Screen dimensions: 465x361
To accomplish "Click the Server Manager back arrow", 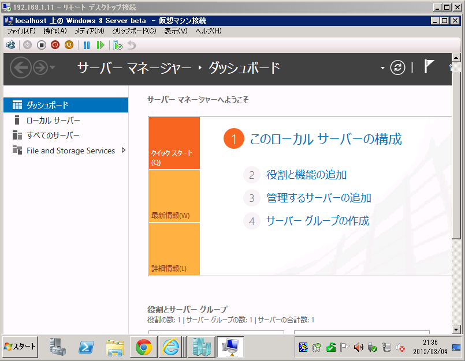I will point(20,68).
